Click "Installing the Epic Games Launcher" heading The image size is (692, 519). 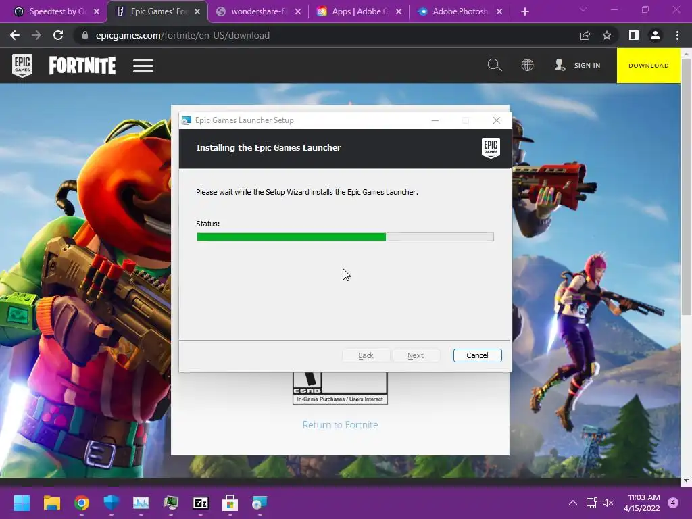point(268,148)
